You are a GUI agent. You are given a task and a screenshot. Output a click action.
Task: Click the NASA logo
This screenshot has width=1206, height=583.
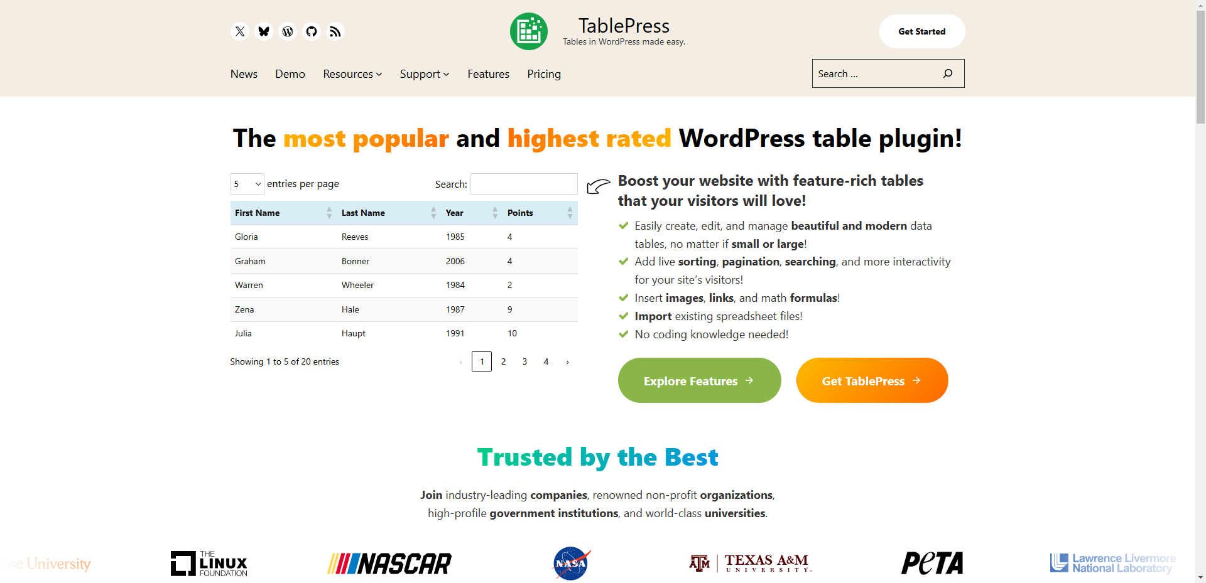tap(570, 563)
